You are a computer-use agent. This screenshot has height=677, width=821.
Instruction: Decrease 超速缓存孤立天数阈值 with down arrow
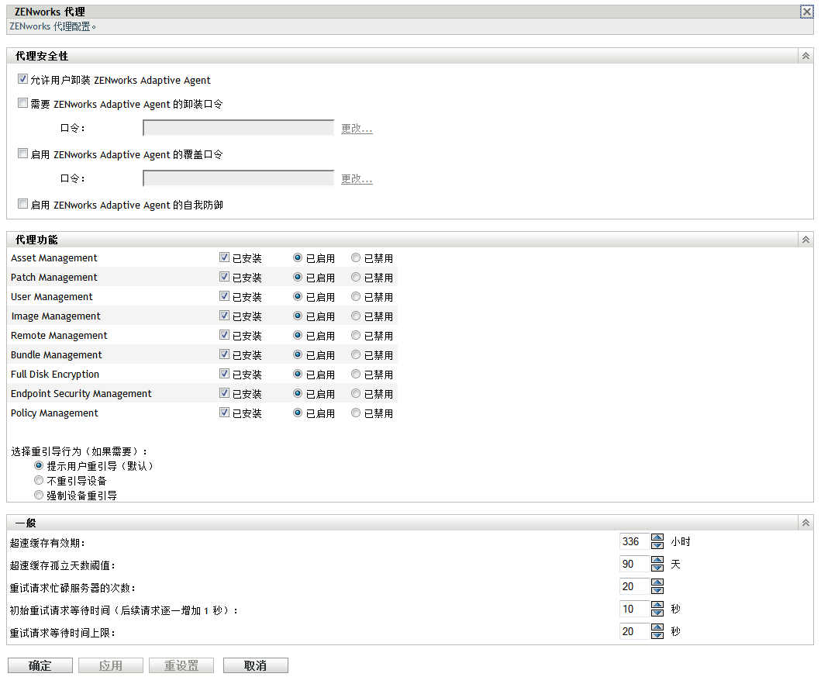[657, 568]
